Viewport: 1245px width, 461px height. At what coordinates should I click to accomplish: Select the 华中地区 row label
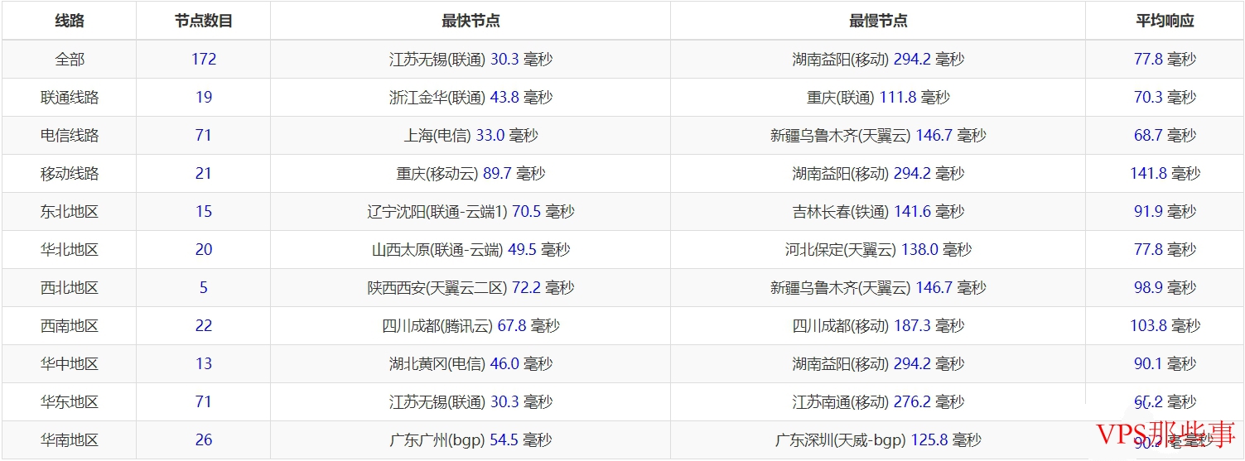click(70, 364)
